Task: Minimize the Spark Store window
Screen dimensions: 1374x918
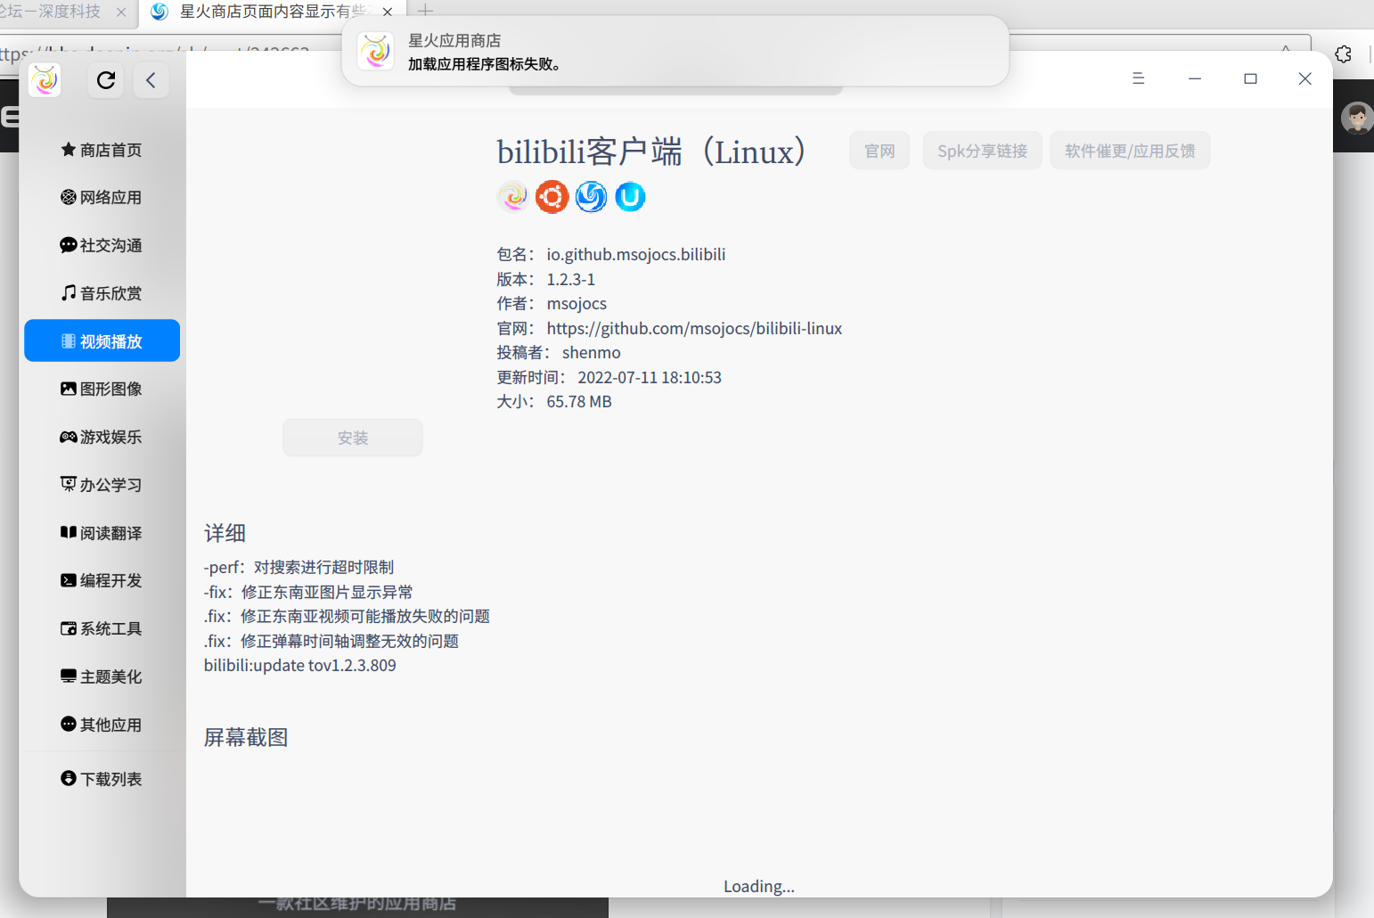Action: (x=1195, y=78)
